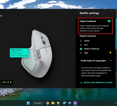Viewport: 117px width, 106px height.
Task: Pick the High haptic intensity option
Action: click(81, 53)
